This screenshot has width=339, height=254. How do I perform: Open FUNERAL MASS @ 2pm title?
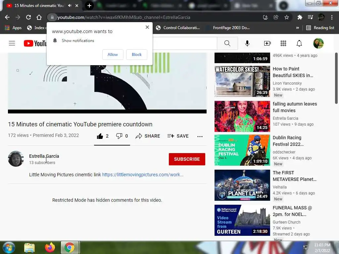[x=292, y=211]
